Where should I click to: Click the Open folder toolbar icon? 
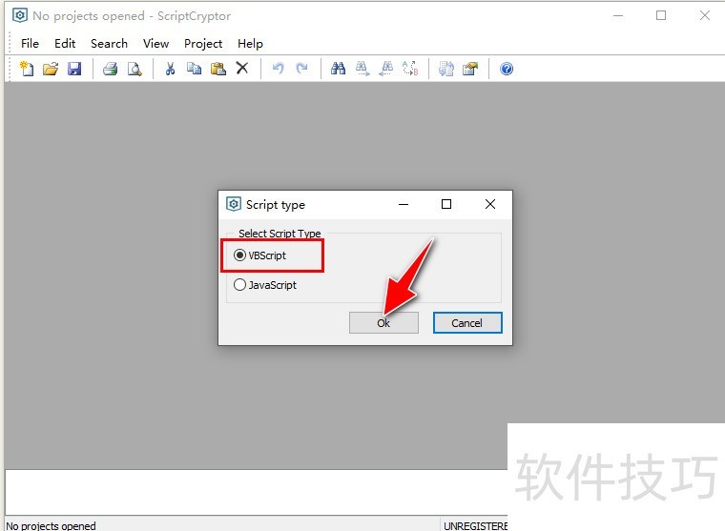coord(51,69)
